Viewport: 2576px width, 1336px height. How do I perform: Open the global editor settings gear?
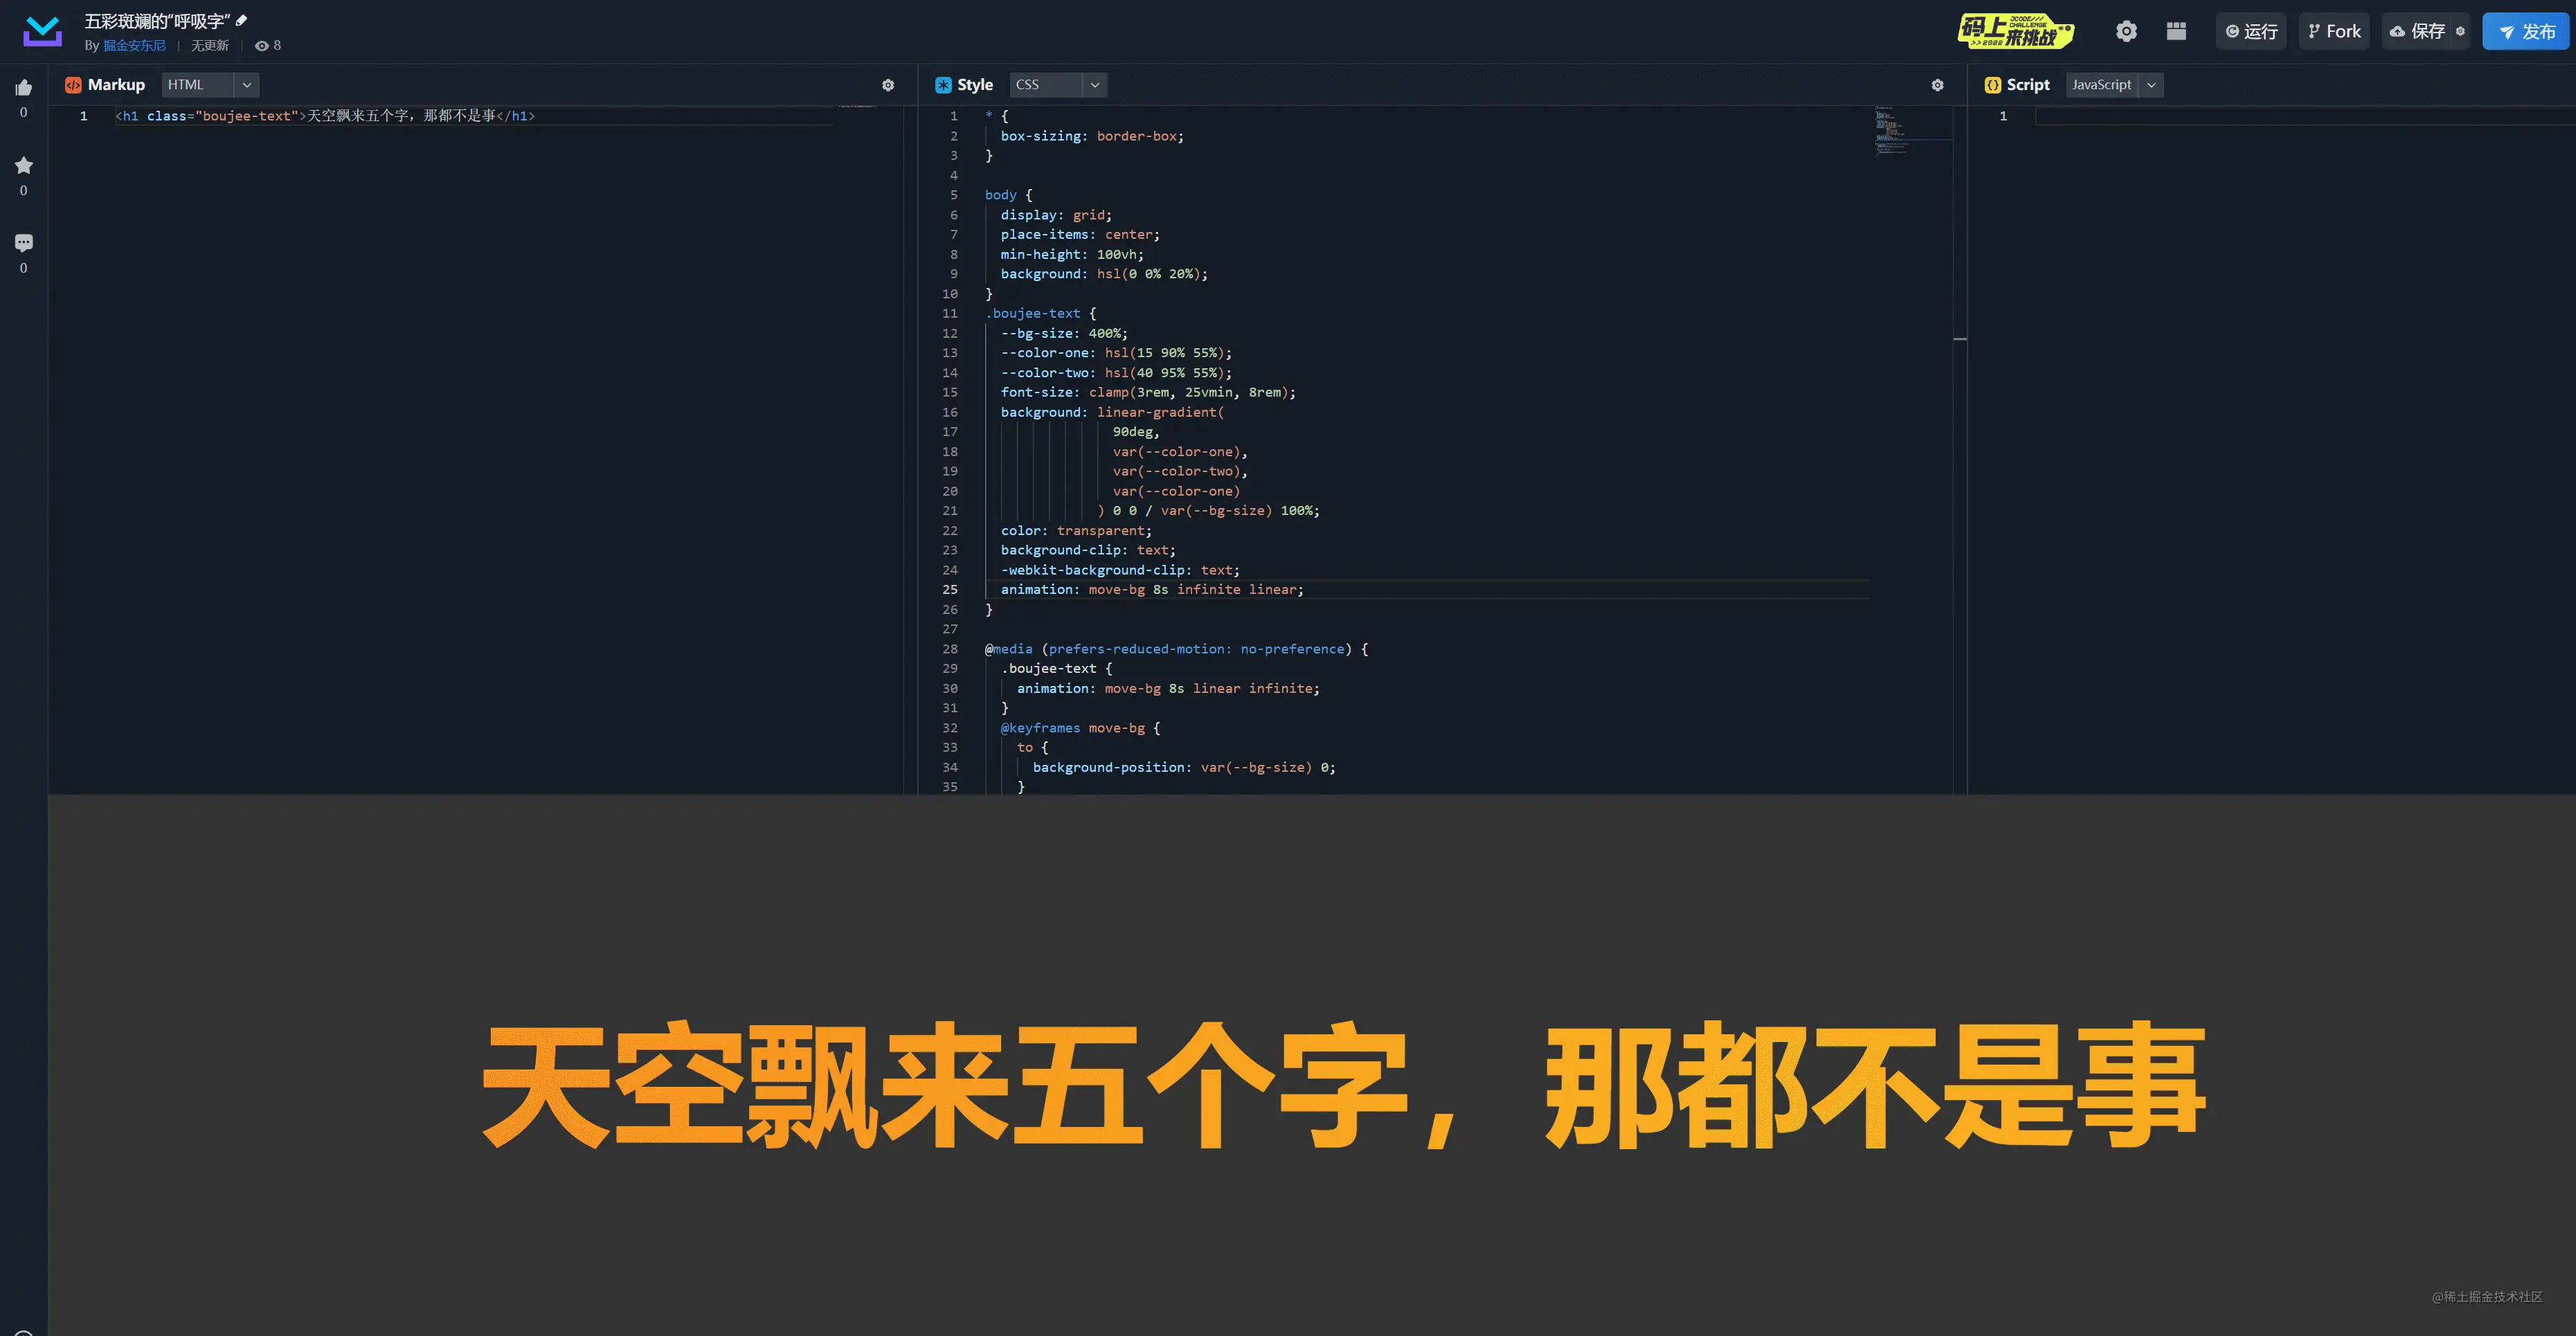(x=2126, y=31)
